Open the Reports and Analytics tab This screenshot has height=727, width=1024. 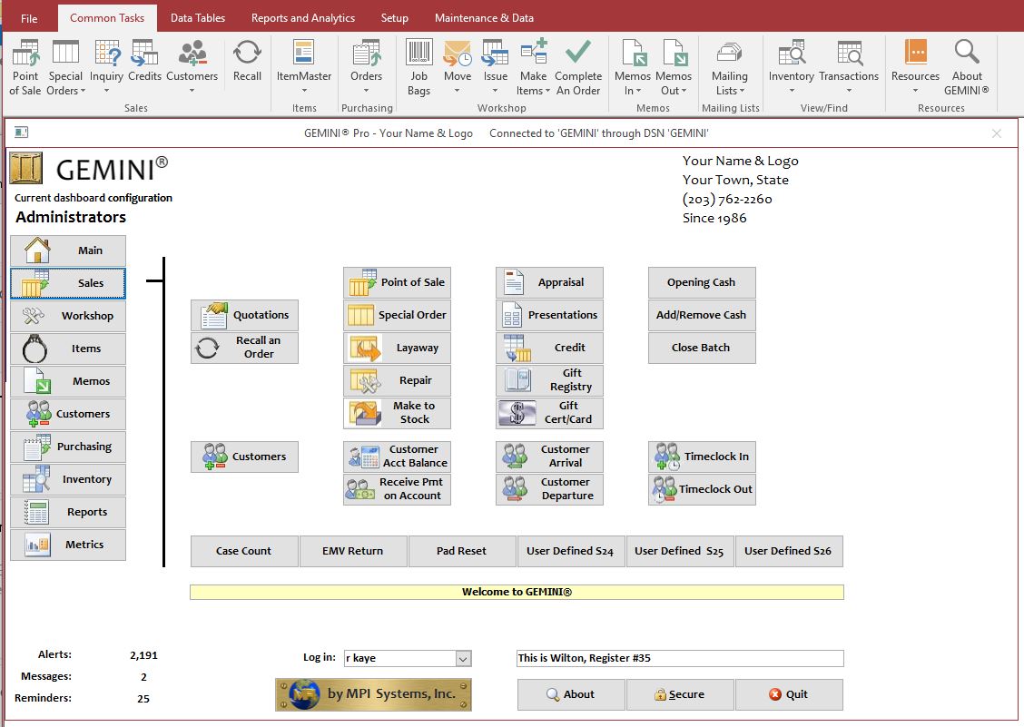pyautogui.click(x=303, y=17)
